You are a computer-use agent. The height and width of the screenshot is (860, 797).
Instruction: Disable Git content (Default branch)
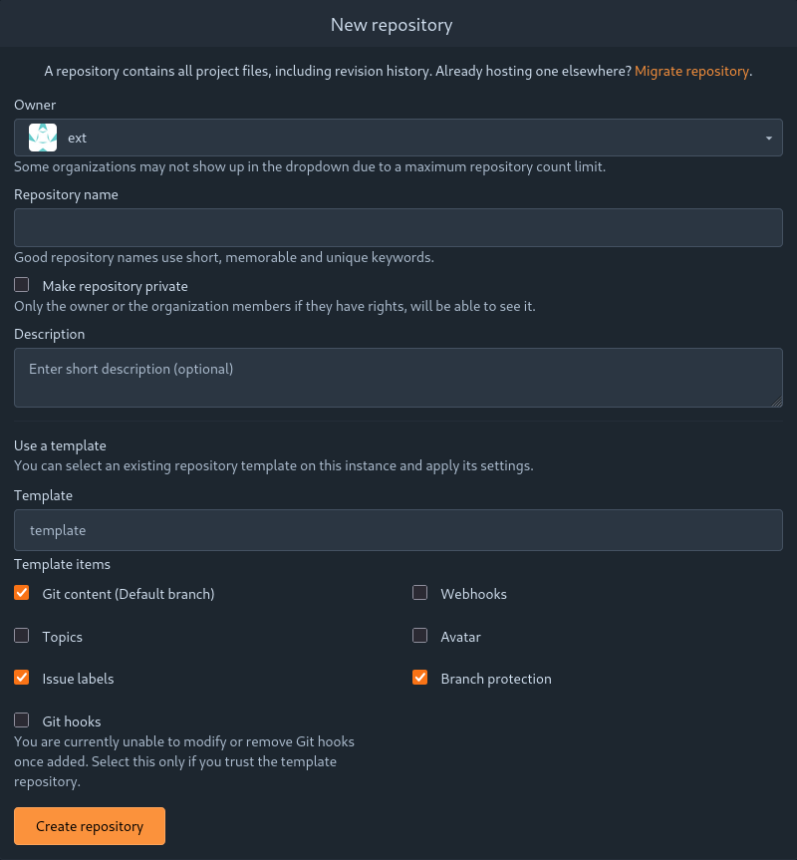[x=21, y=592]
